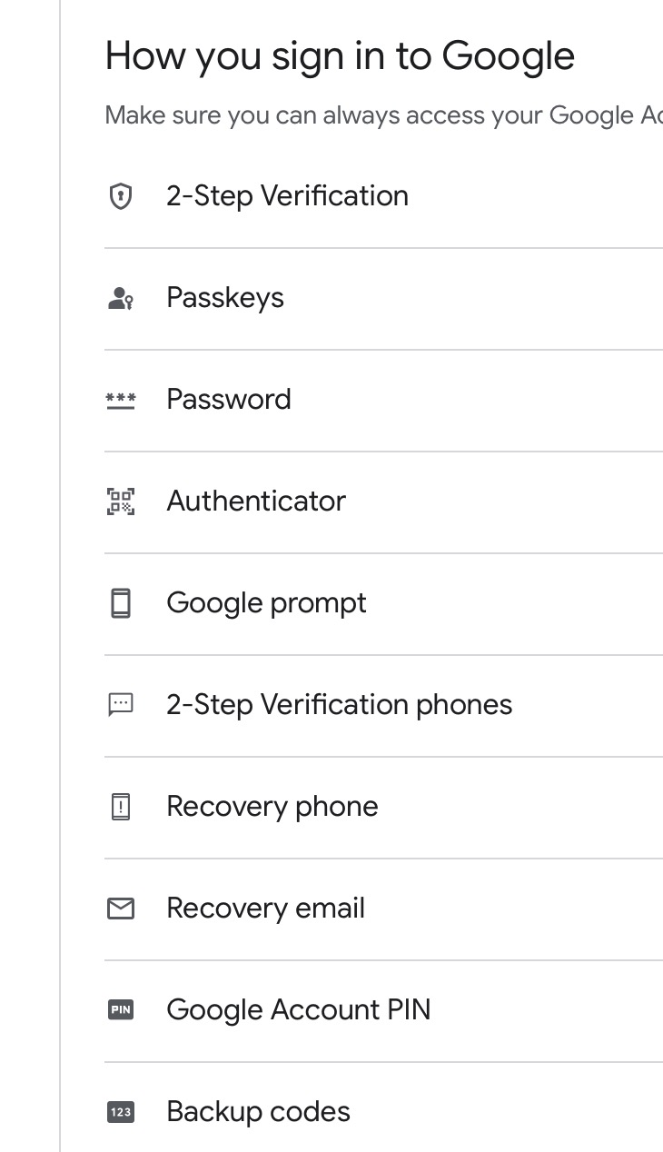This screenshot has height=1152, width=663.
Task: Open 2-Step Verification phones
Action: (383, 706)
